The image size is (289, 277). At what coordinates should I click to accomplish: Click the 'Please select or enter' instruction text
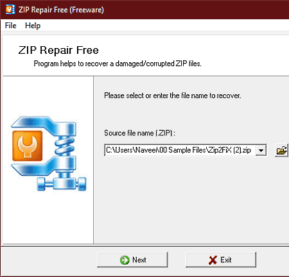tap(173, 96)
